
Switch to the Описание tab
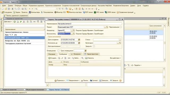coord(52,54)
